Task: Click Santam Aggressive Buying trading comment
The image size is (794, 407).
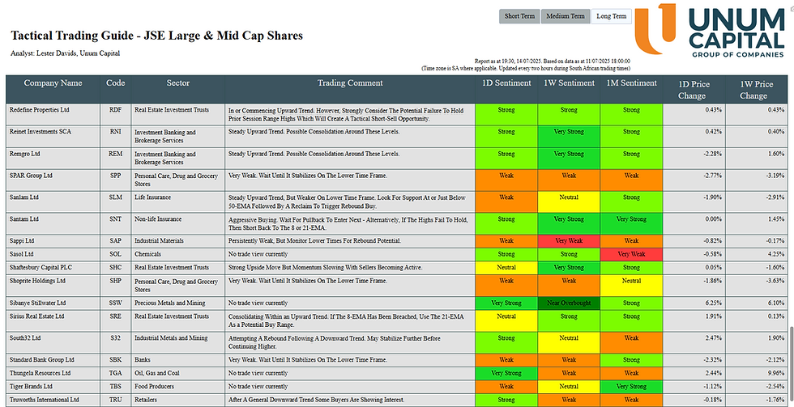Action: click(348, 224)
